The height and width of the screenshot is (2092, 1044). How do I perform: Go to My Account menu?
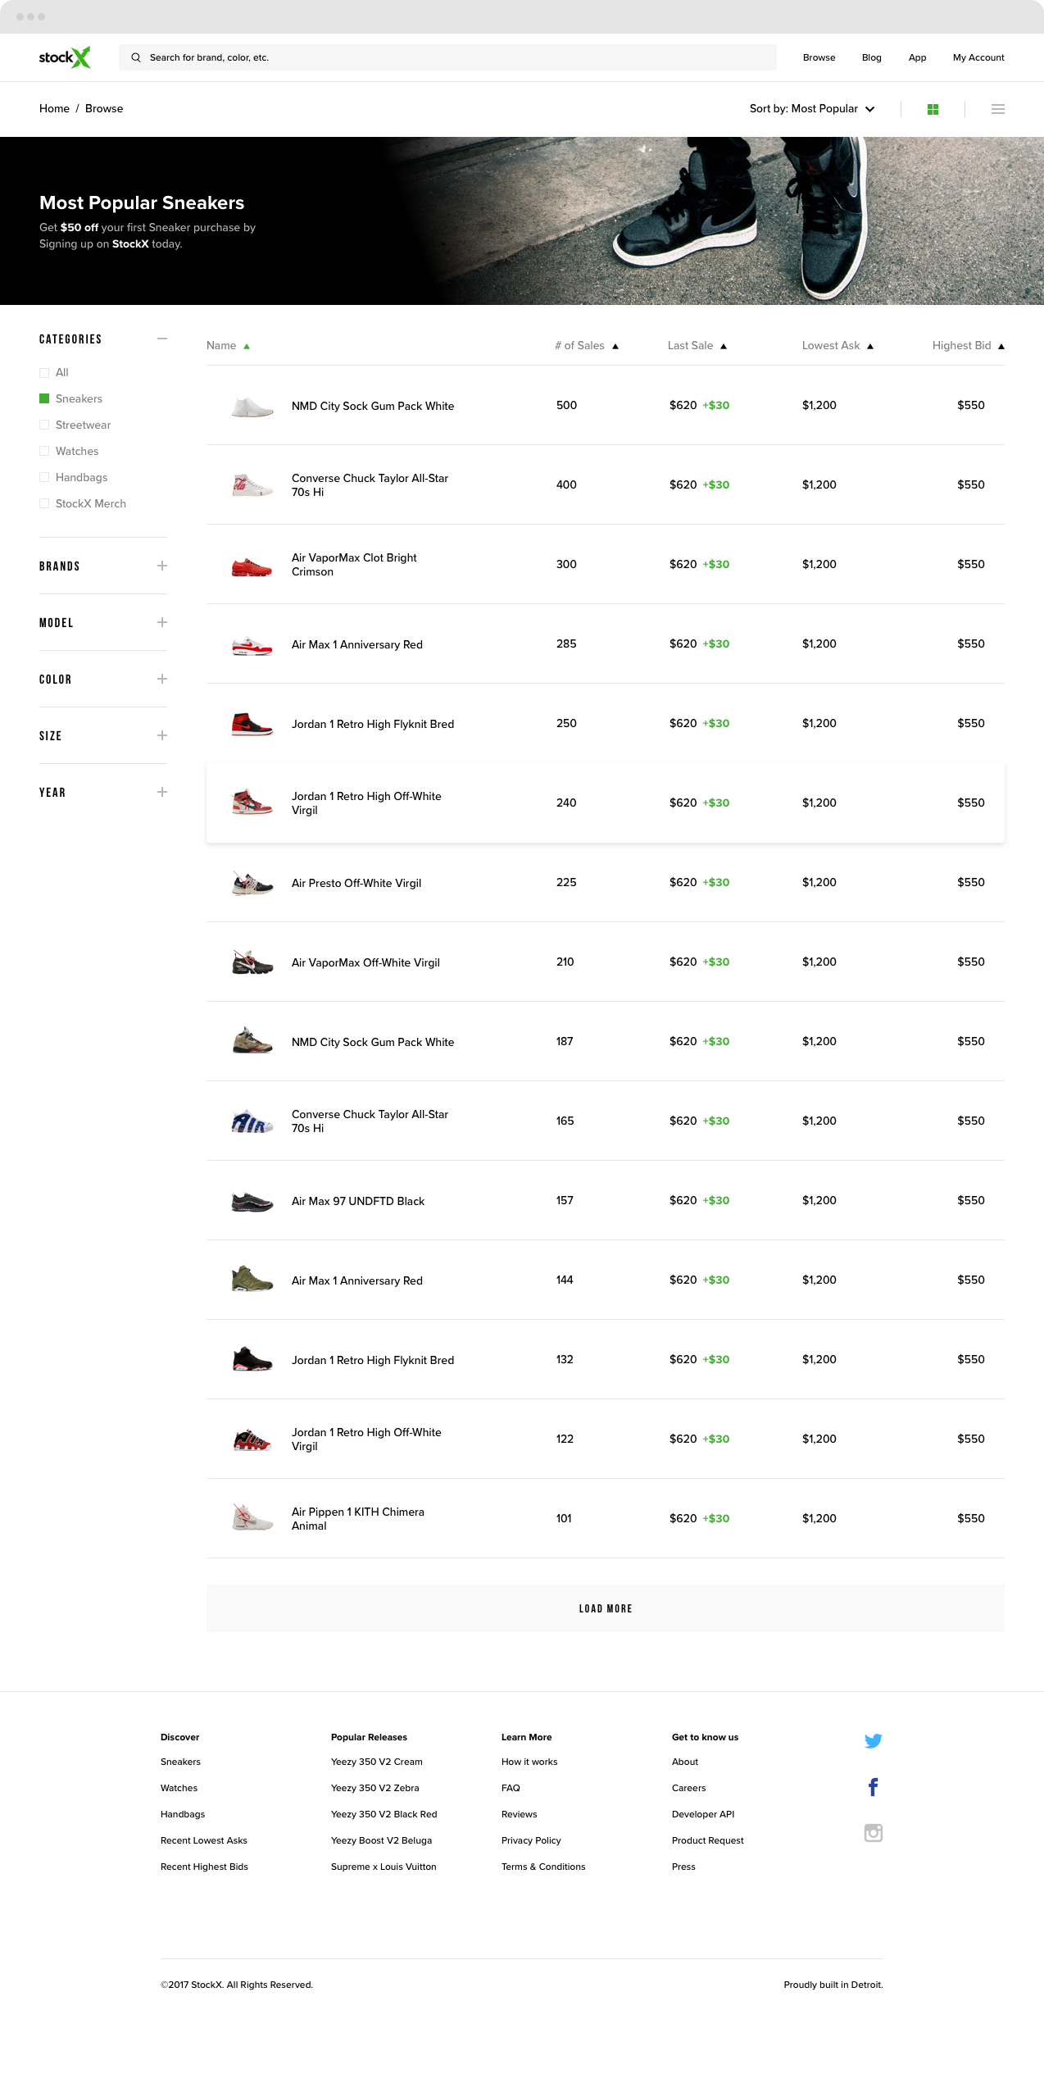click(978, 57)
